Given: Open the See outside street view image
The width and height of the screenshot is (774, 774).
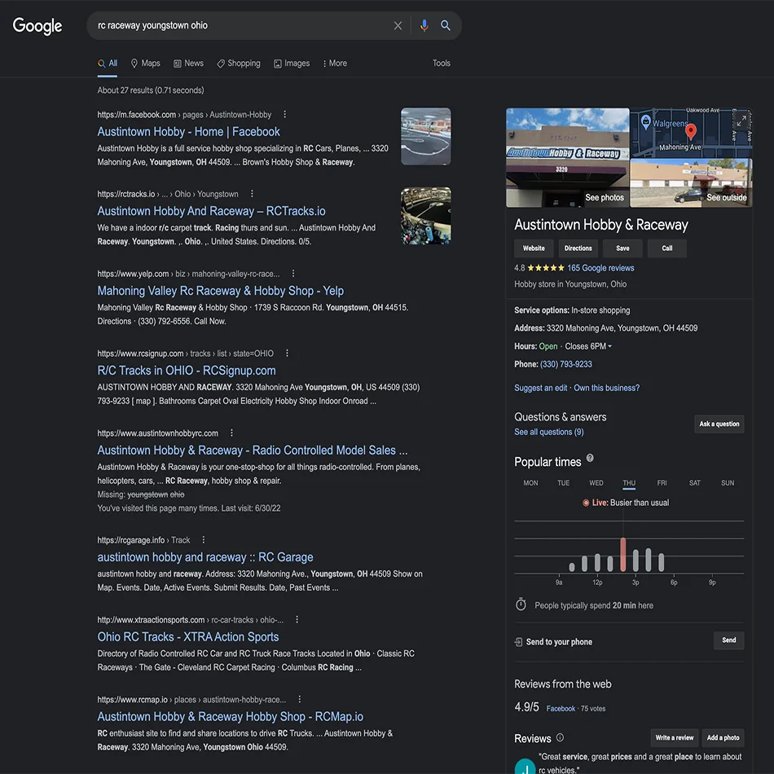Looking at the screenshot, I should 691,183.
